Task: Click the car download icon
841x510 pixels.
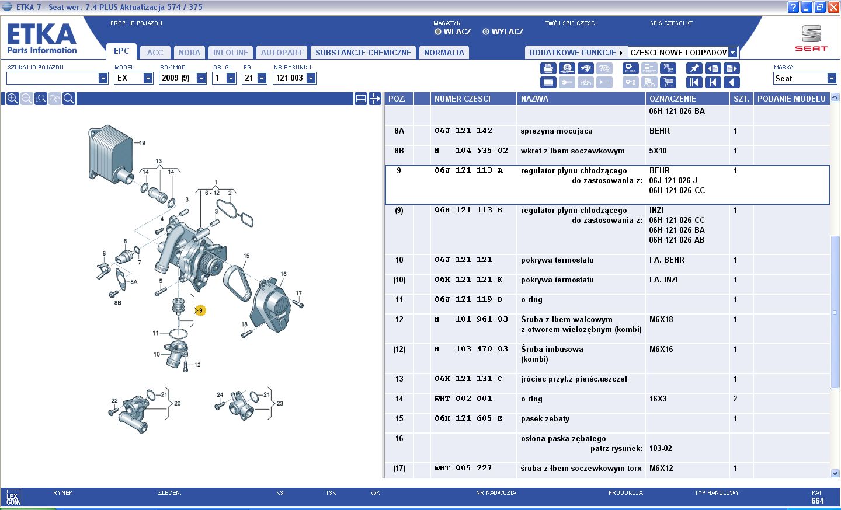Action: click(x=586, y=82)
